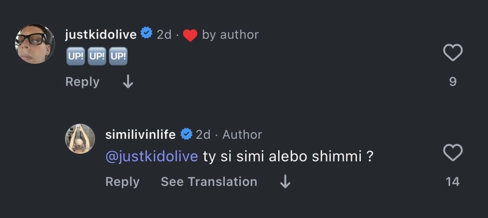This screenshot has width=488, height=218.
Task: Click justkidolive's verified badge
Action: click(x=146, y=34)
